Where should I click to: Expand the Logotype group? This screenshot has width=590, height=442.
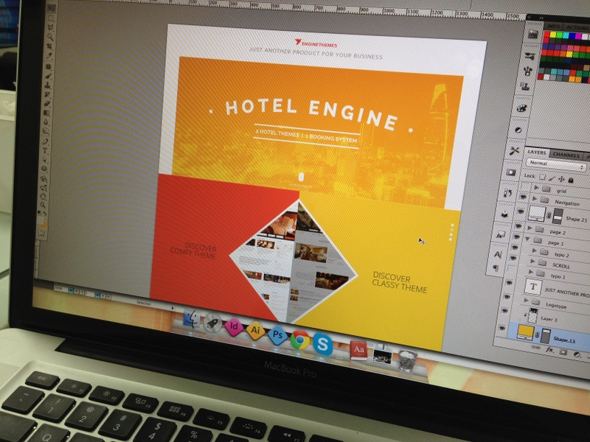(x=526, y=301)
